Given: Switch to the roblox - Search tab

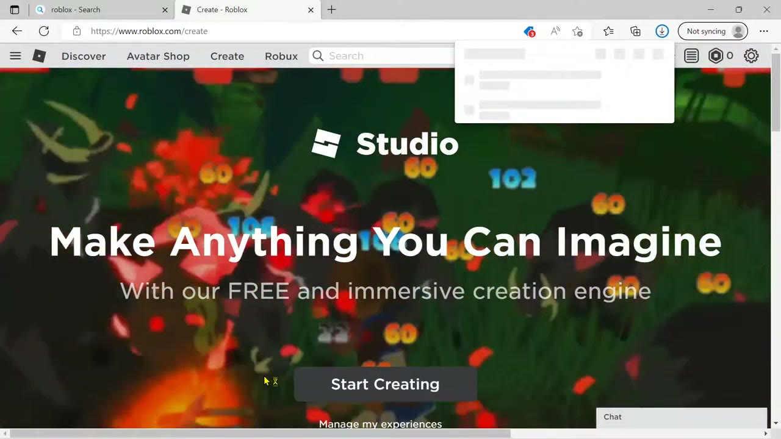Looking at the screenshot, I should [x=101, y=10].
